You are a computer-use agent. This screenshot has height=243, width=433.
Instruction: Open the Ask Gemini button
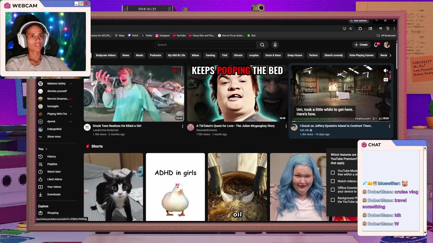click(x=358, y=21)
